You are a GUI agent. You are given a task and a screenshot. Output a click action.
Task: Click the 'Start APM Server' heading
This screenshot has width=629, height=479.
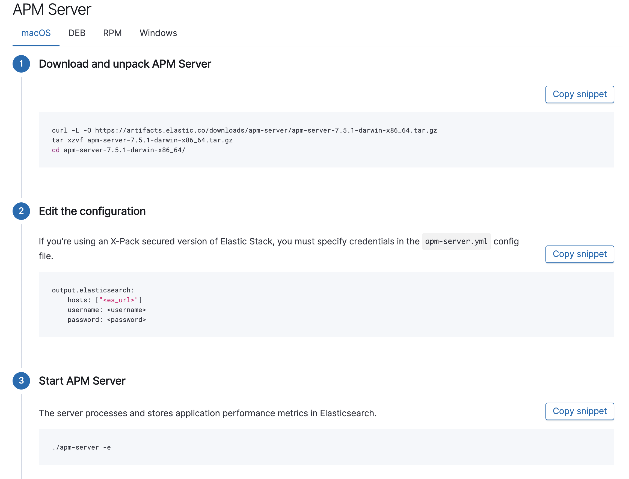[82, 381]
